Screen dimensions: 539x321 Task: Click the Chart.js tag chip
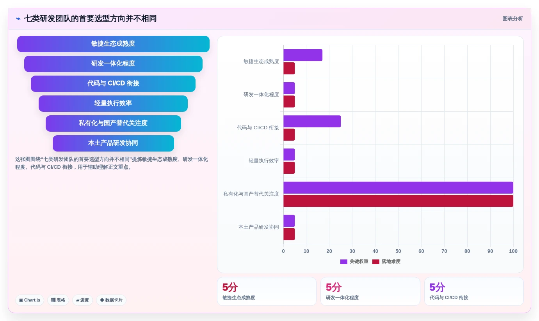point(30,300)
